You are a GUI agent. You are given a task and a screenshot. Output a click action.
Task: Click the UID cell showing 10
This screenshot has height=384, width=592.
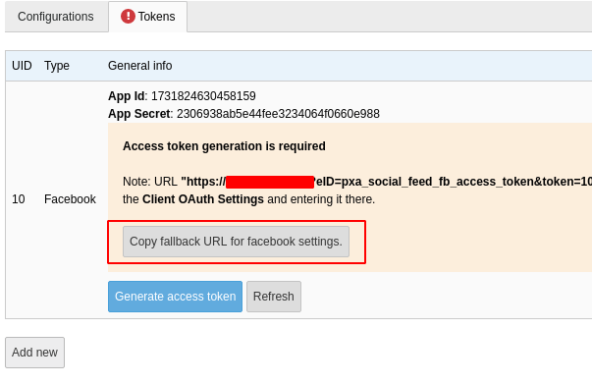click(19, 199)
